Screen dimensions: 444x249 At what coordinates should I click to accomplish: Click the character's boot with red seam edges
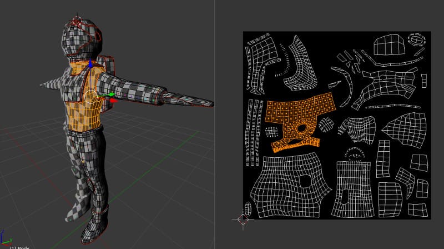point(95,226)
